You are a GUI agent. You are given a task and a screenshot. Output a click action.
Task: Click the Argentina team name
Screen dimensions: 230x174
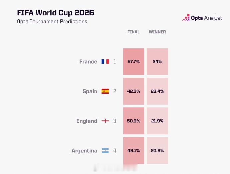[84, 151]
